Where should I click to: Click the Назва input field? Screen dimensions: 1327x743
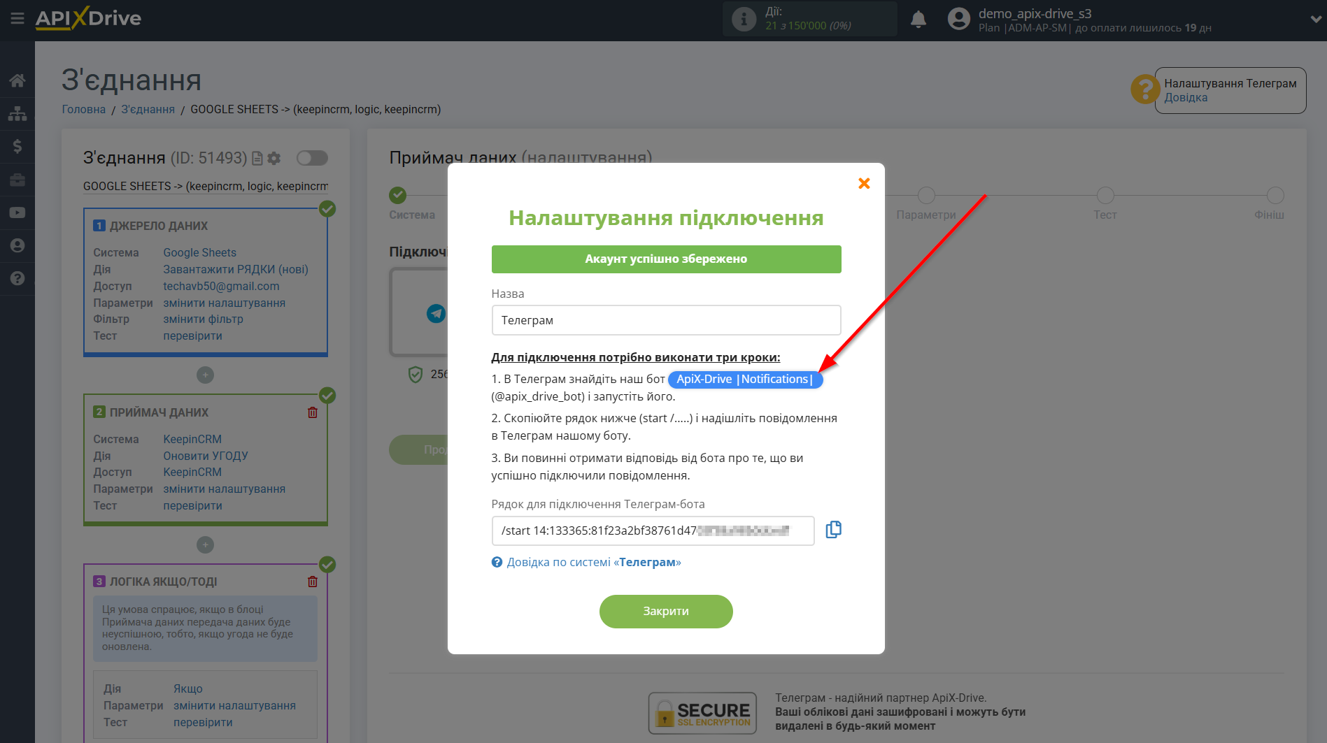[x=666, y=320]
